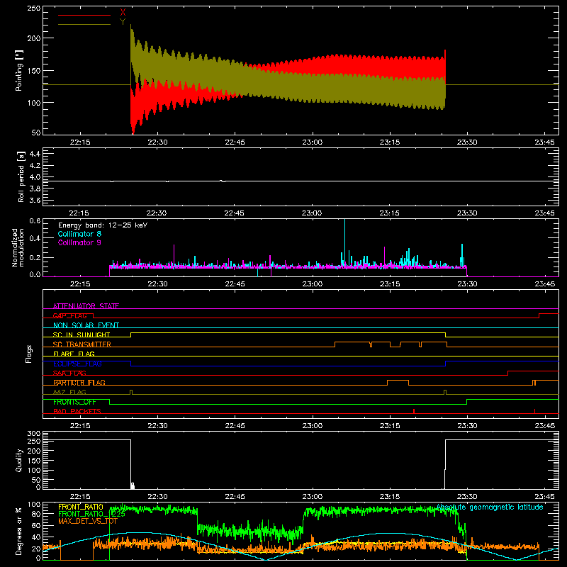Click the 22:30 tick under the roll period plot
The width and height of the screenshot is (567, 567).
pos(157,213)
